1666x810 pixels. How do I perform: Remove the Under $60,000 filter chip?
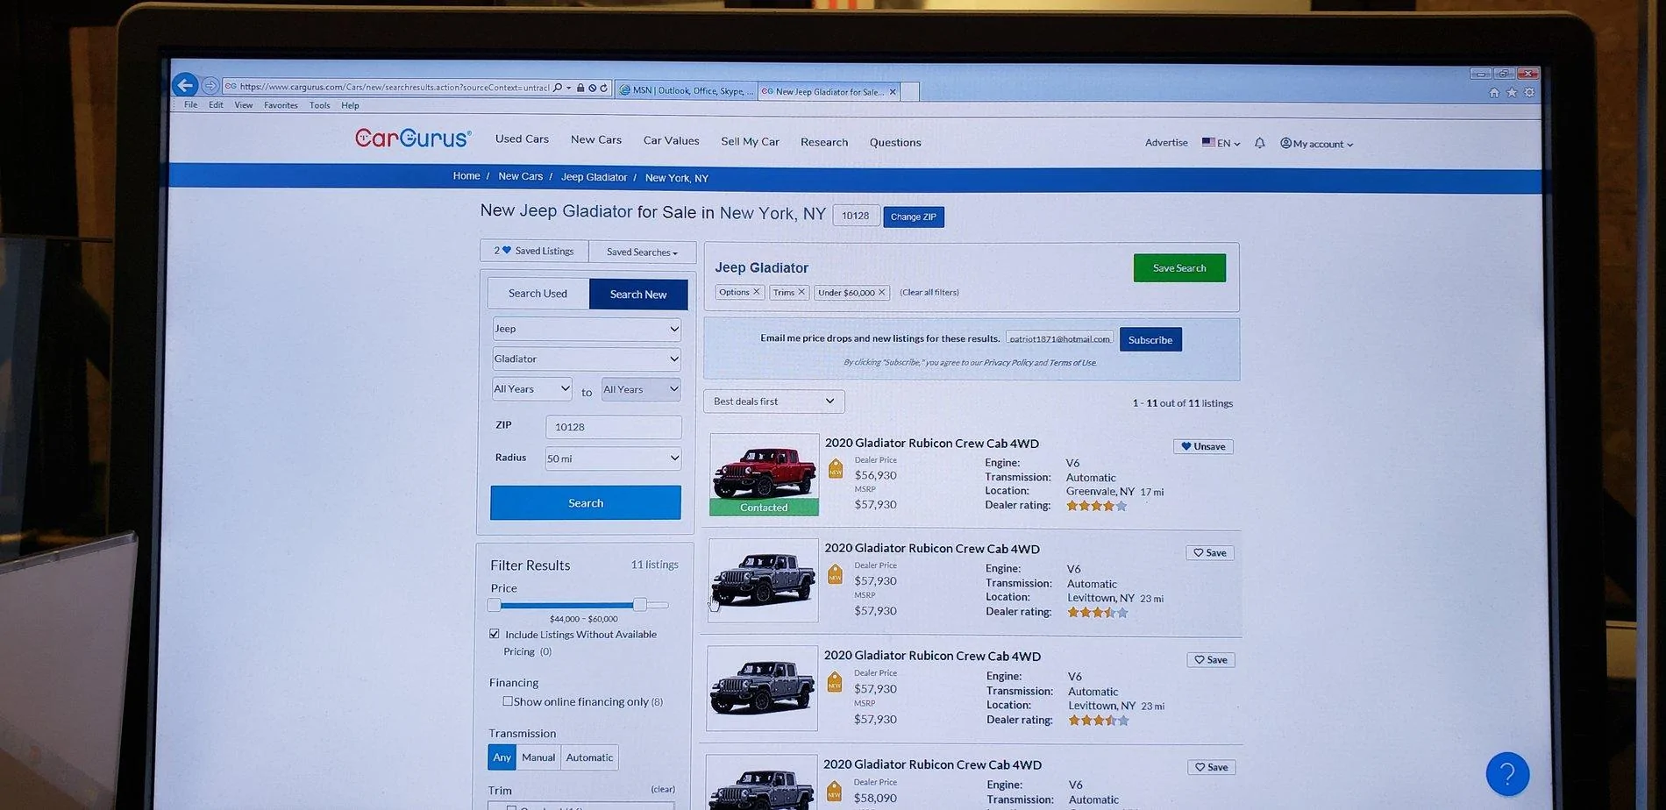[x=882, y=292]
